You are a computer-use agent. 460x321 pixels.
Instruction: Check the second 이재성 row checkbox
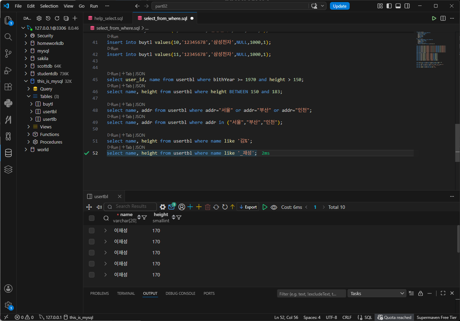(x=92, y=242)
